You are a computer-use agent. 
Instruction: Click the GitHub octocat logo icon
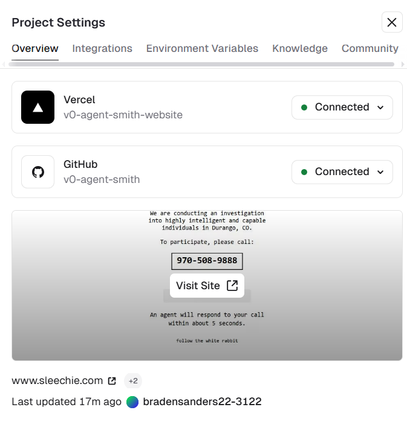click(x=38, y=172)
